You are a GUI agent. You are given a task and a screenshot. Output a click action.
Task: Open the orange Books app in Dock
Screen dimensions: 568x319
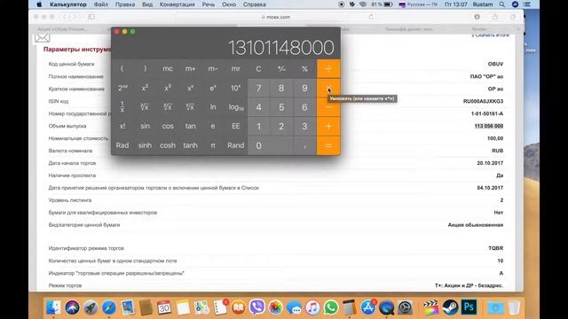click(x=239, y=307)
